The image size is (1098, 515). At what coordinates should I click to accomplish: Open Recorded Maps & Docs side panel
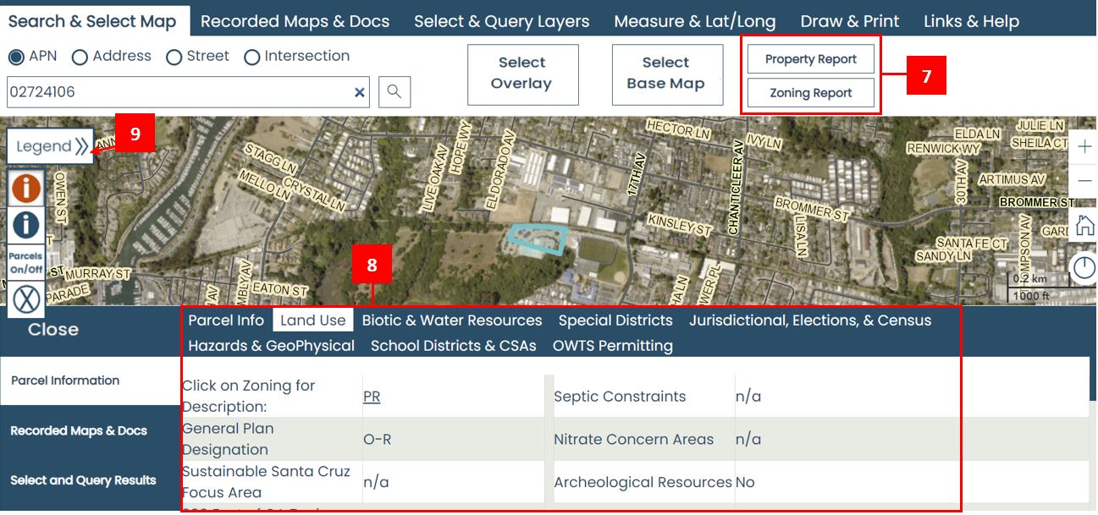[90, 430]
